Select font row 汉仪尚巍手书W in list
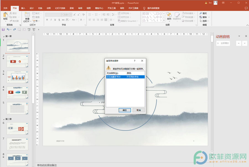This screenshot has width=249, height=167. tap(125, 77)
